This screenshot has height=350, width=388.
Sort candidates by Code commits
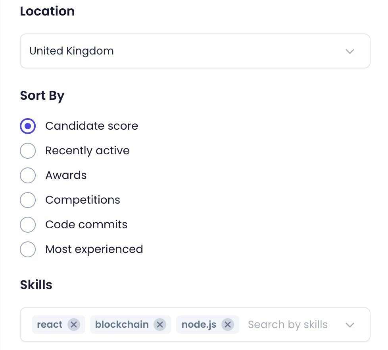[x=28, y=225]
